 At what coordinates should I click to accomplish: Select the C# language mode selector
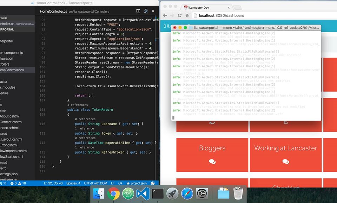pos(120,183)
